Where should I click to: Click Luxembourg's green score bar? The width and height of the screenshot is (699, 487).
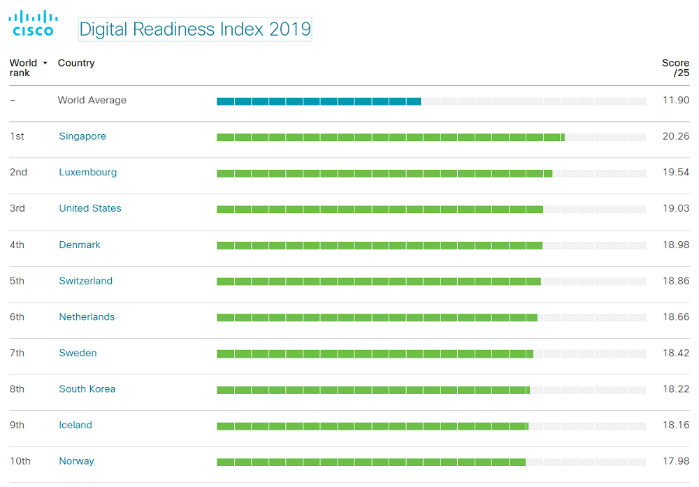pos(384,173)
